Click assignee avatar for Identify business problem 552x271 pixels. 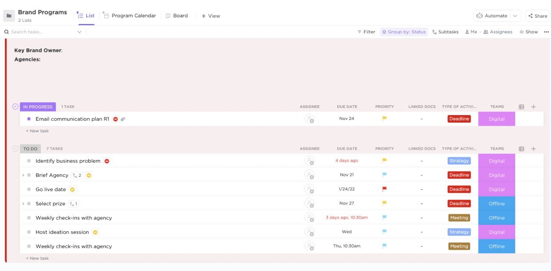pyautogui.click(x=309, y=161)
